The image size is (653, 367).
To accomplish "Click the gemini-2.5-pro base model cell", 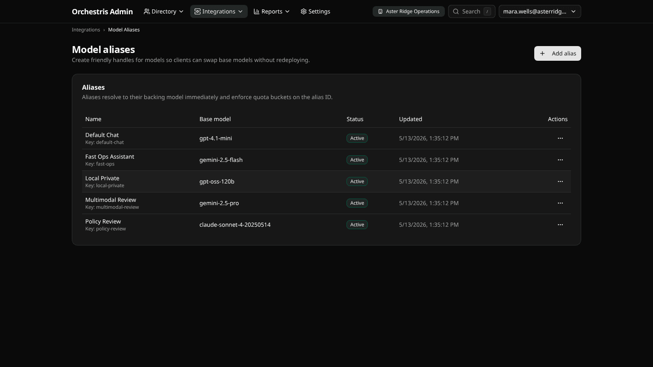I will tap(219, 203).
